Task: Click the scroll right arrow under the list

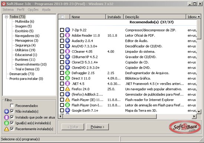Action: tap(194, 116)
